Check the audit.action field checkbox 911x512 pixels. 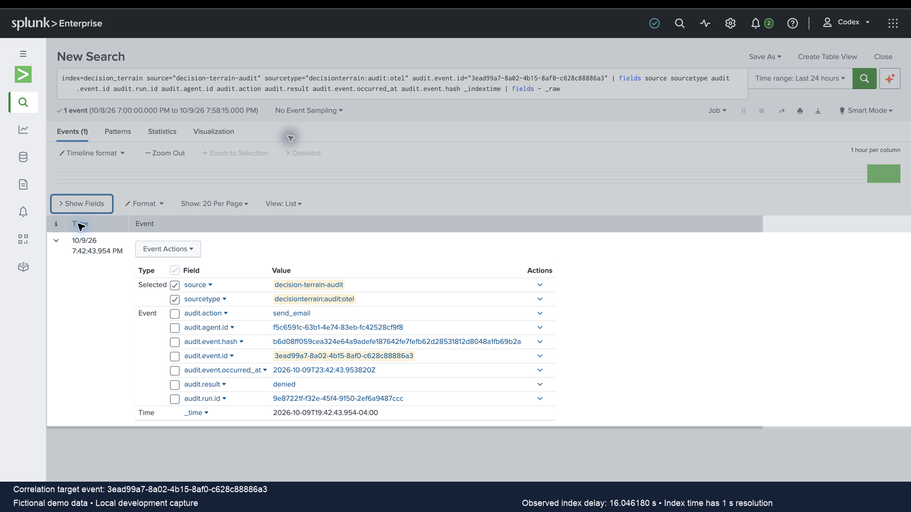(x=175, y=314)
